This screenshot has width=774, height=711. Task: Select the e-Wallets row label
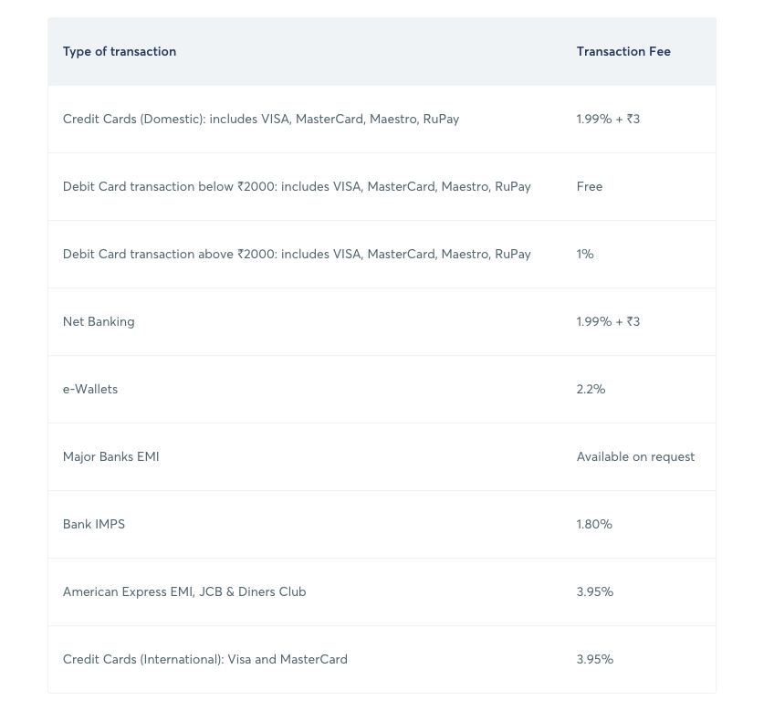[x=90, y=390]
